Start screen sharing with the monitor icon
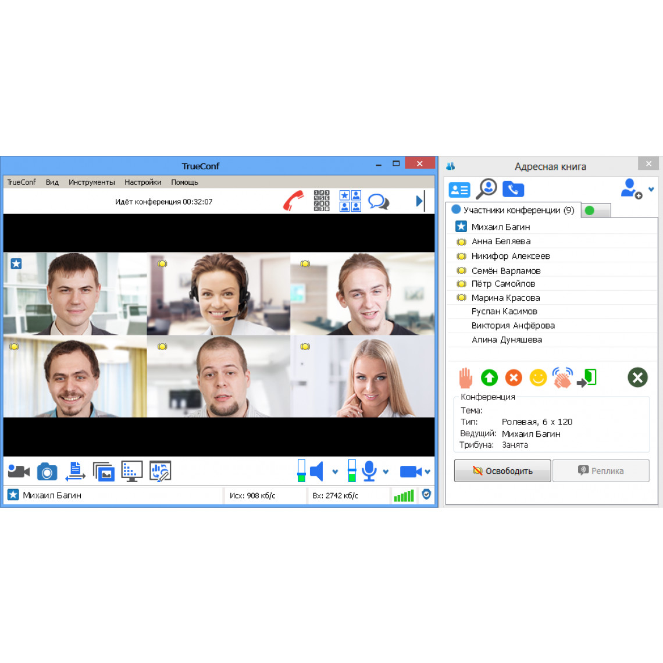This screenshot has height=663, width=663. click(x=132, y=471)
